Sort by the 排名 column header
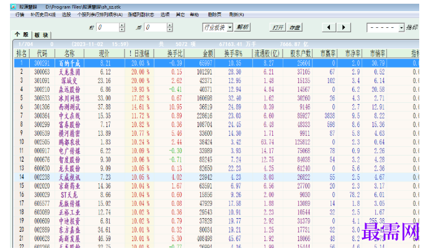 coord(22,53)
